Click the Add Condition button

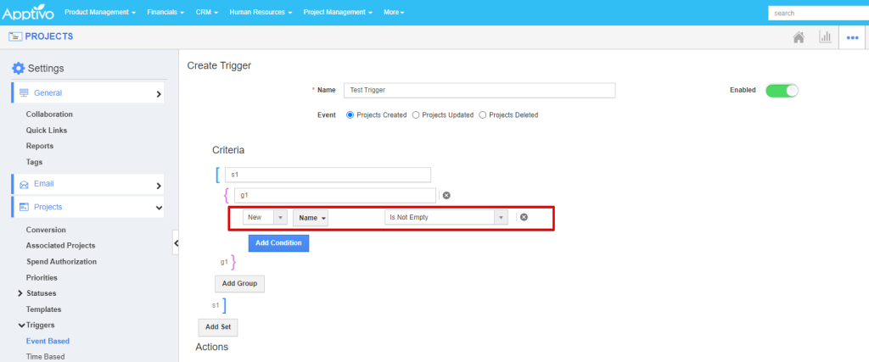coord(278,243)
